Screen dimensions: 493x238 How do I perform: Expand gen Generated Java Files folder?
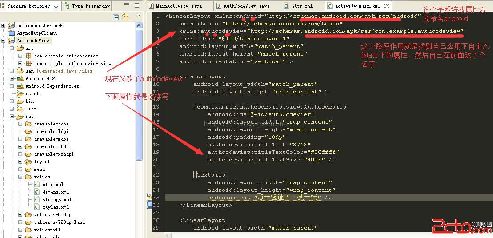click(12, 71)
